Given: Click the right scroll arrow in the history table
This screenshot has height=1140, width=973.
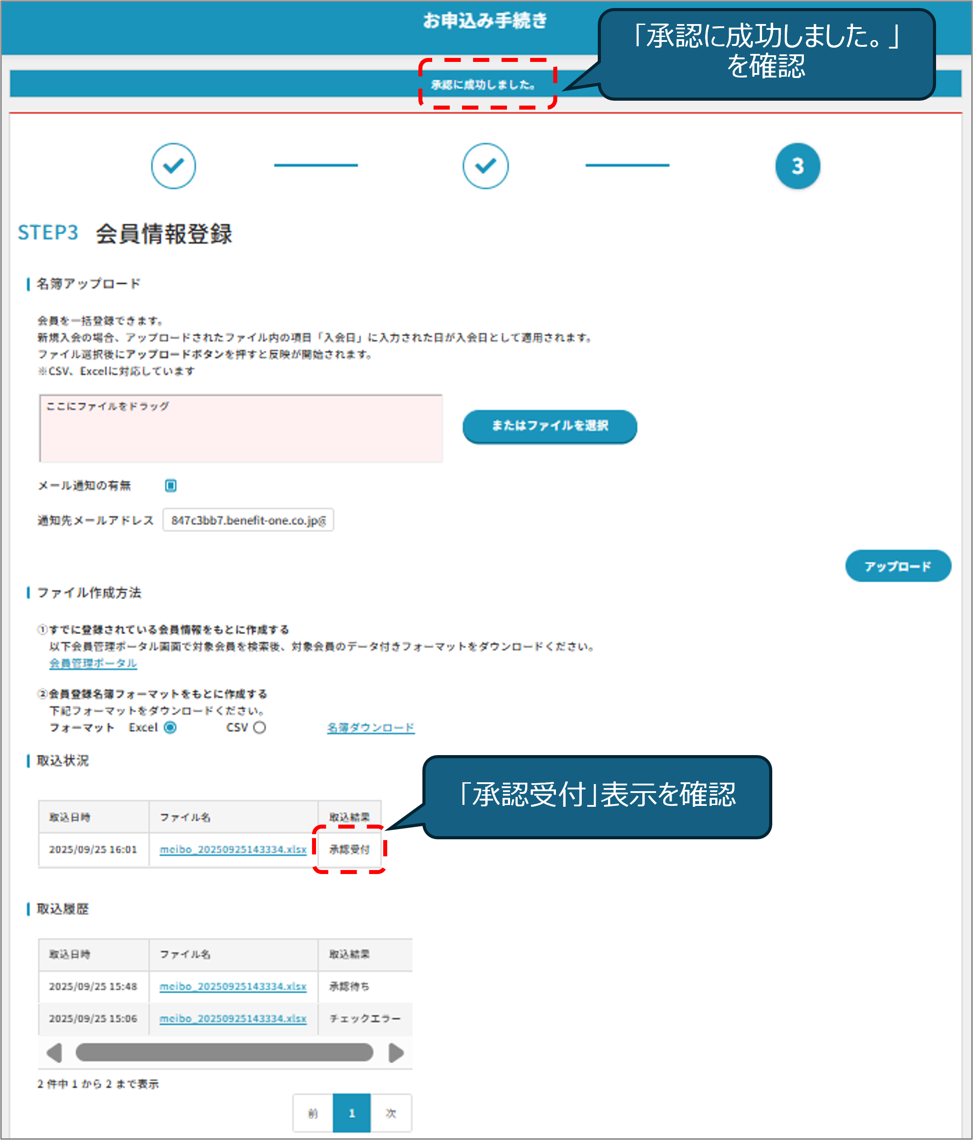Looking at the screenshot, I should pyautogui.click(x=396, y=1053).
